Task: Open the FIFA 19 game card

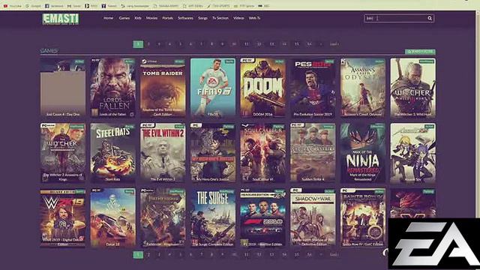Action: pos(213,88)
